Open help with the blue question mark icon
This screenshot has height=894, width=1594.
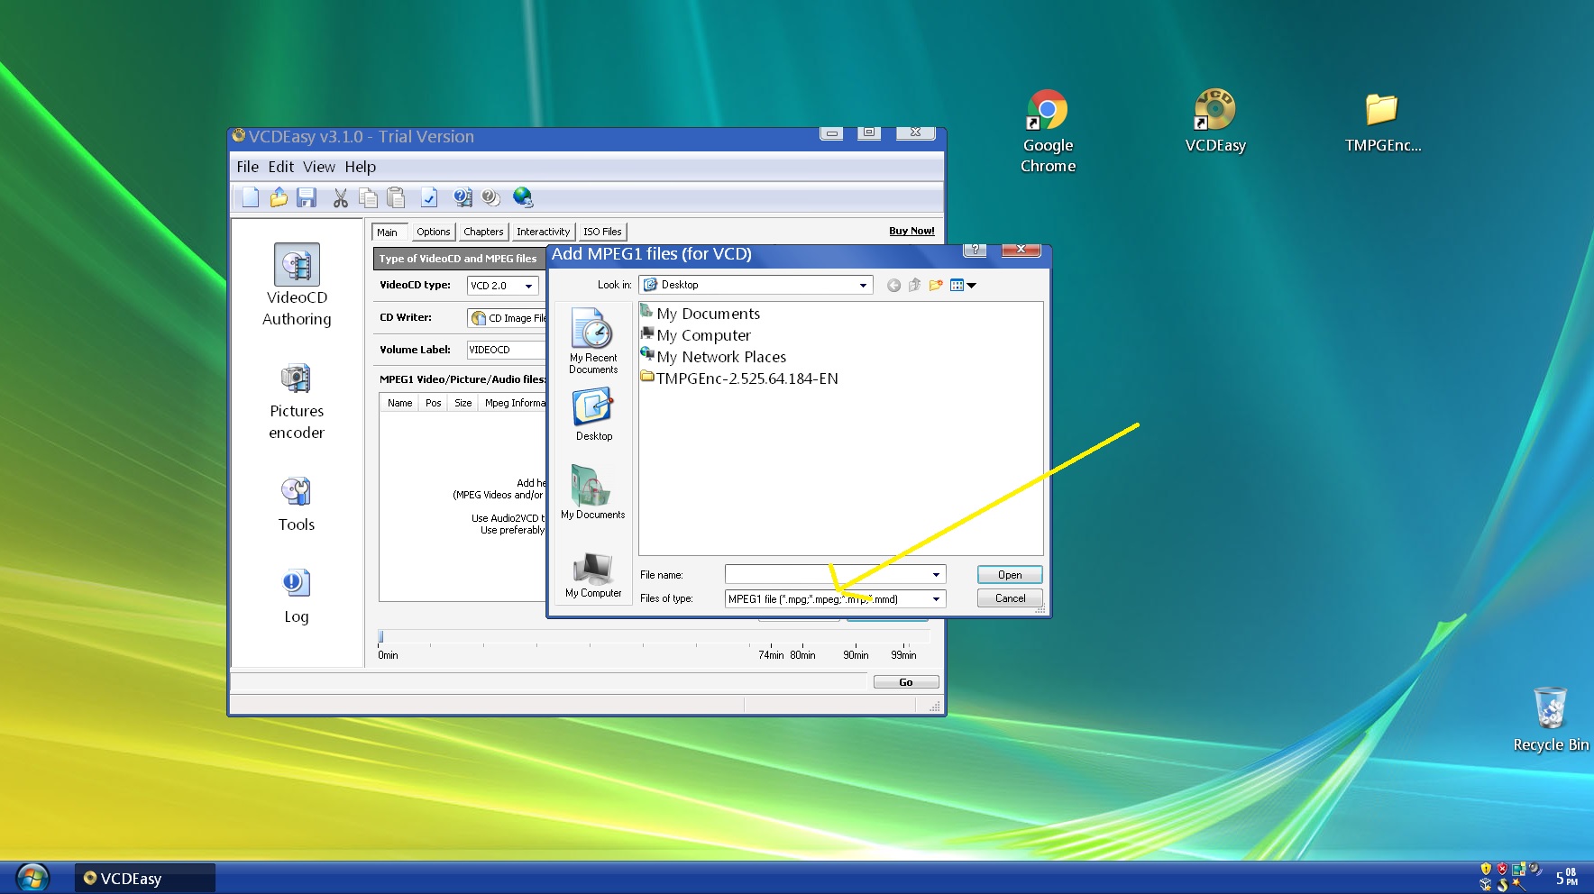coord(463,197)
